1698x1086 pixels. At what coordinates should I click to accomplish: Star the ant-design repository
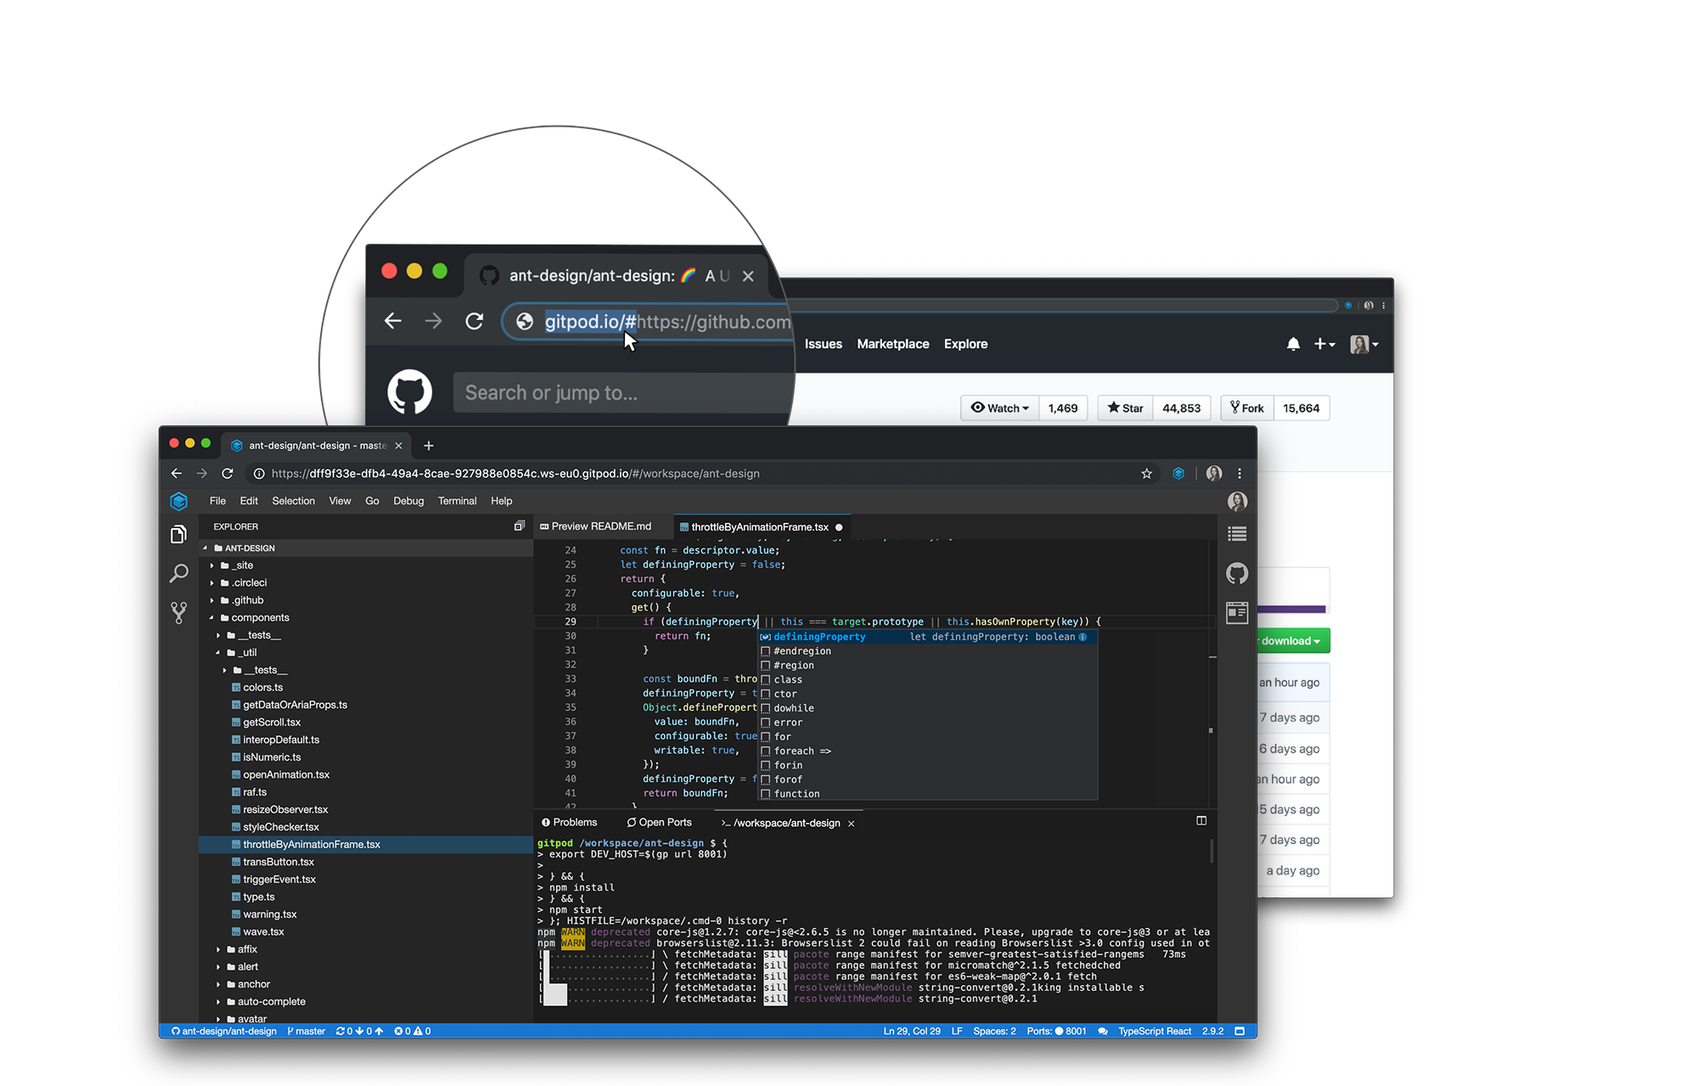[1124, 408]
